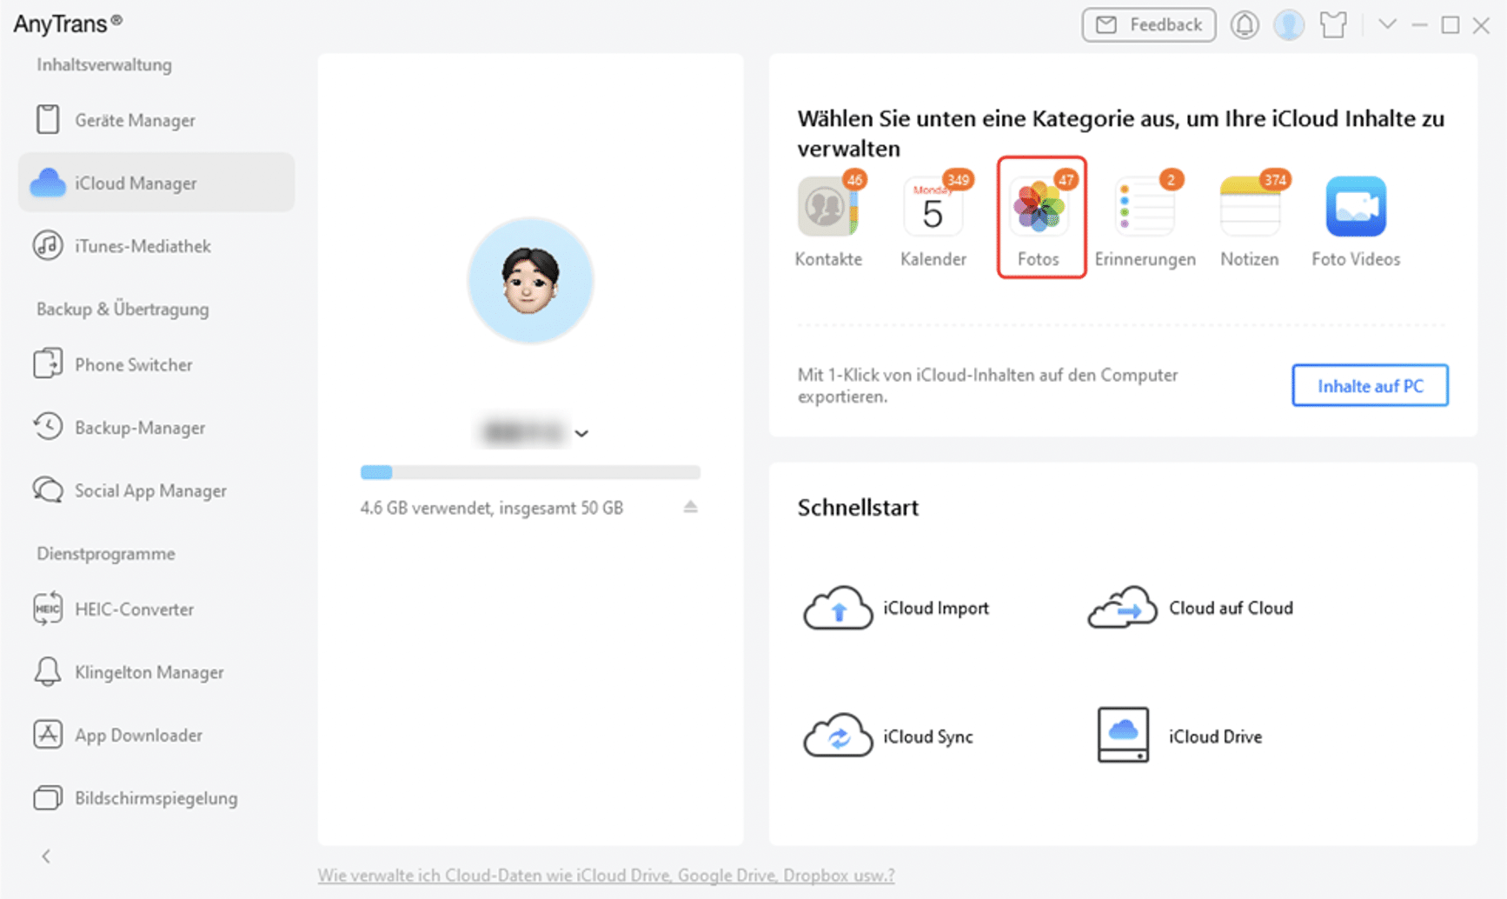Click the sign out eject icon
Screen dimensions: 1507x899
tap(690, 507)
